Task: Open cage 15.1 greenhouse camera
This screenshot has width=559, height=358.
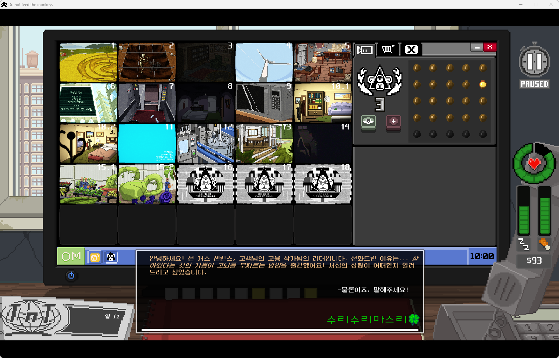Action: [x=88, y=184]
